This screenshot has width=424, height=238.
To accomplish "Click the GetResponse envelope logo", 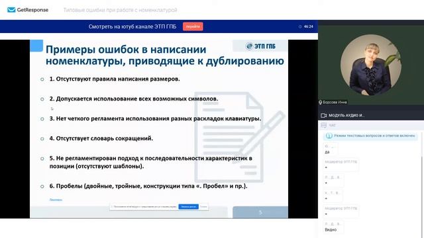I will [x=11, y=10].
